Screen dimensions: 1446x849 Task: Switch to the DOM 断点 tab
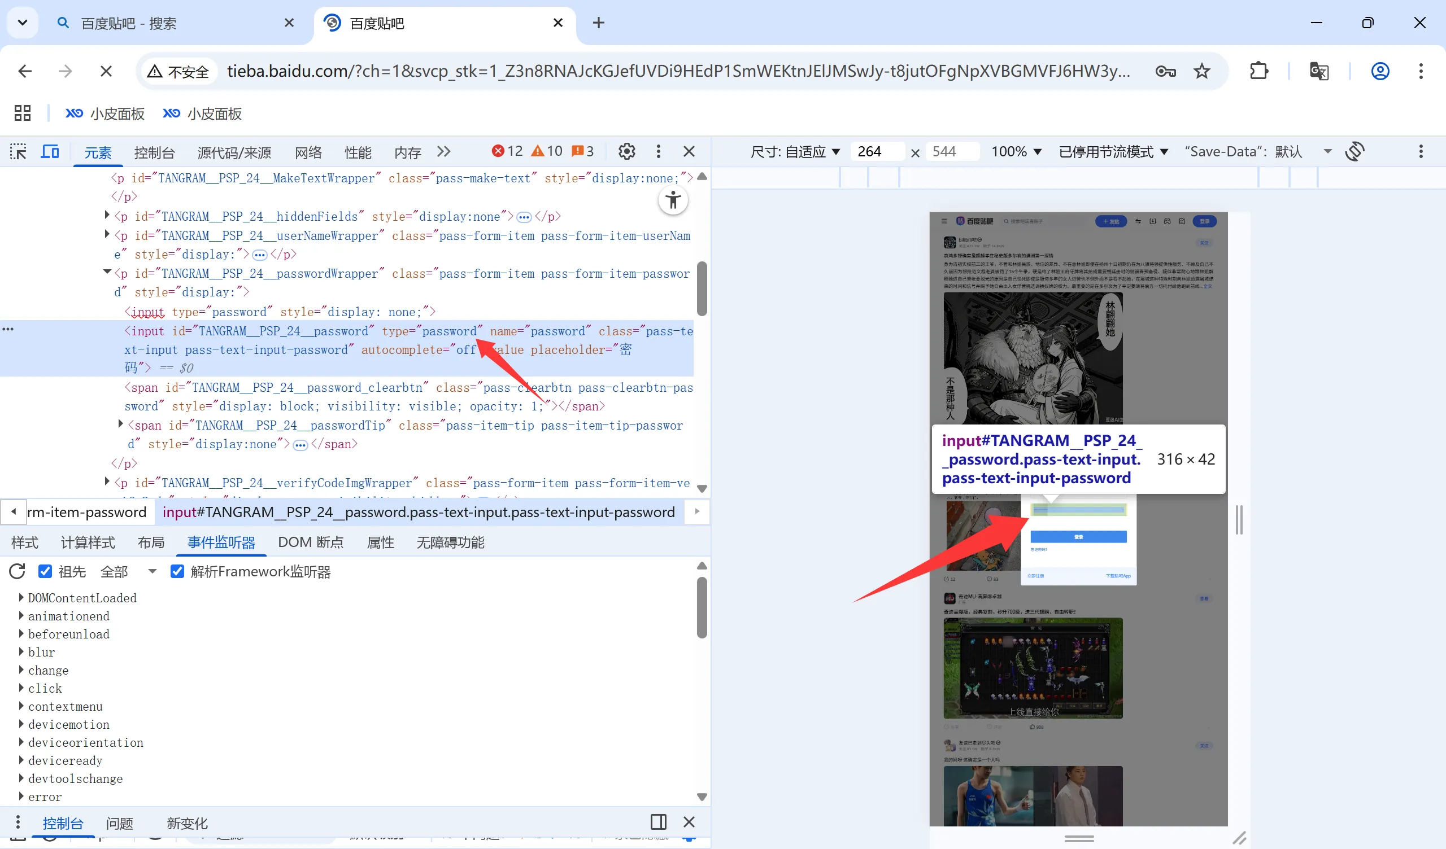pyautogui.click(x=311, y=542)
